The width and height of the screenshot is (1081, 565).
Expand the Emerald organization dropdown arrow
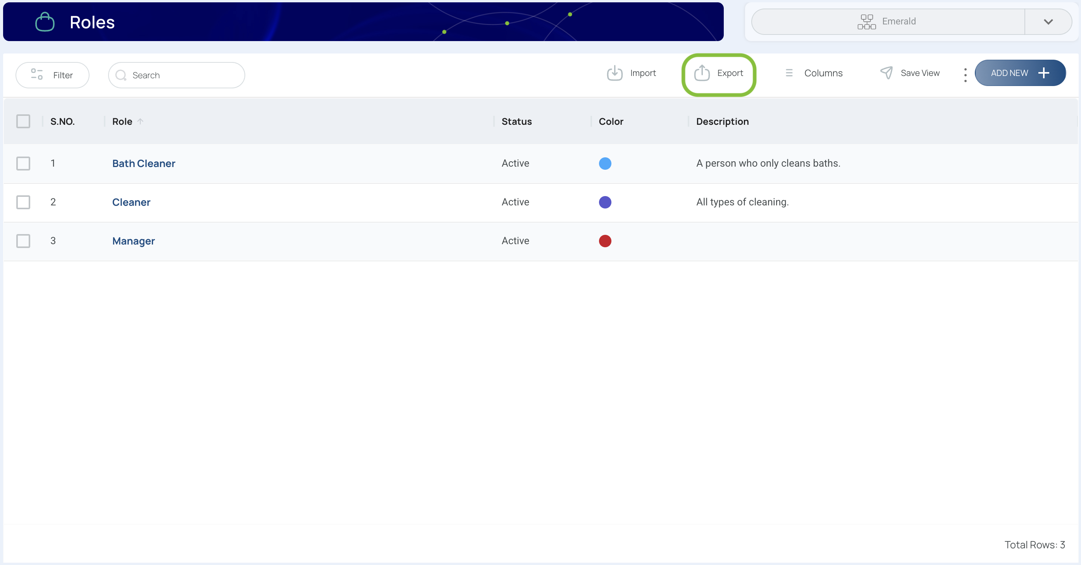tap(1048, 22)
